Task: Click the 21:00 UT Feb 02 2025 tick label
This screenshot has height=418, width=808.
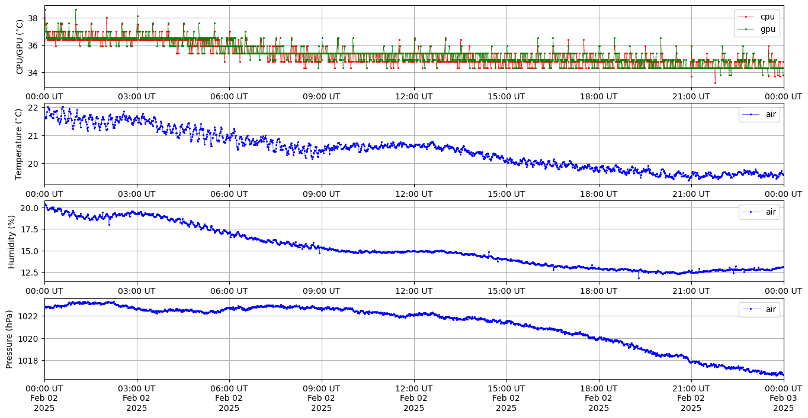Action: pos(691,398)
